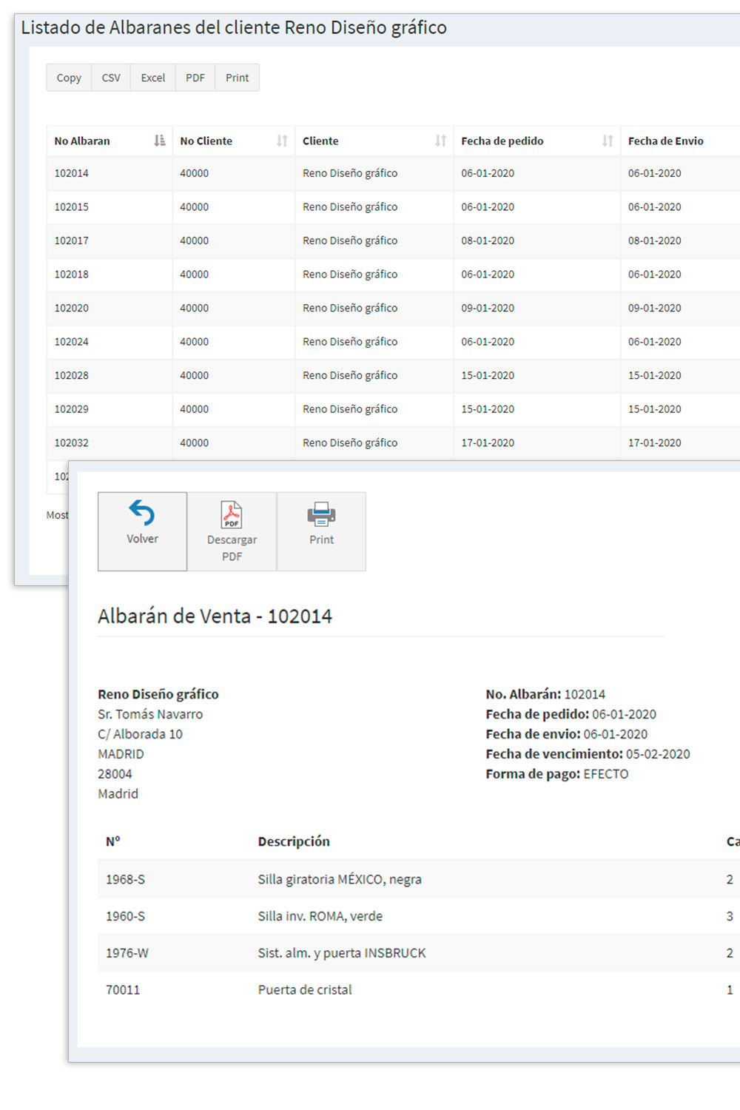The width and height of the screenshot is (740, 1110).
Task: Print the albaranes list from the export toolbar
Action: [x=238, y=78]
